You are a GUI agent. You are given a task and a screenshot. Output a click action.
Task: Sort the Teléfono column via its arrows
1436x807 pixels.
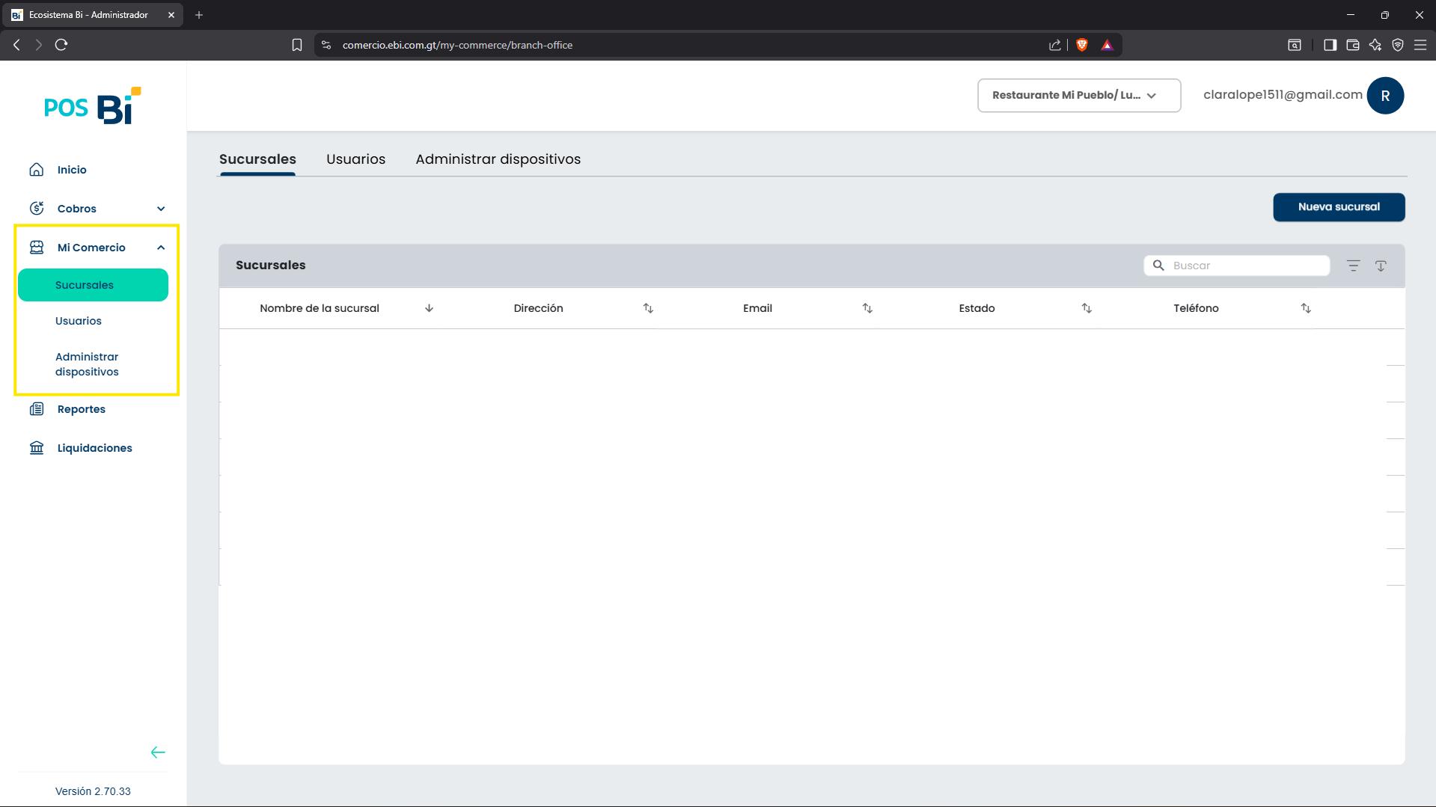1306,308
